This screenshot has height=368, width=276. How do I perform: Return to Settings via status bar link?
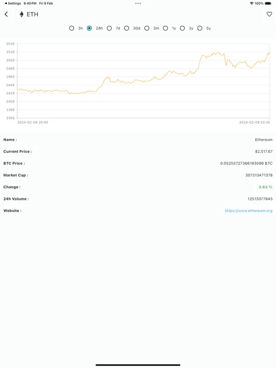[x=12, y=3]
